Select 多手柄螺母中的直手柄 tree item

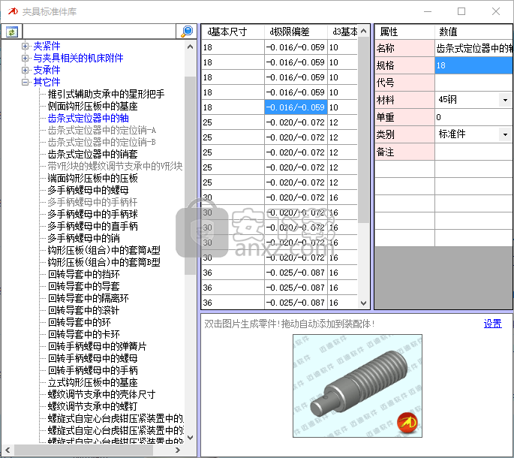point(92,226)
